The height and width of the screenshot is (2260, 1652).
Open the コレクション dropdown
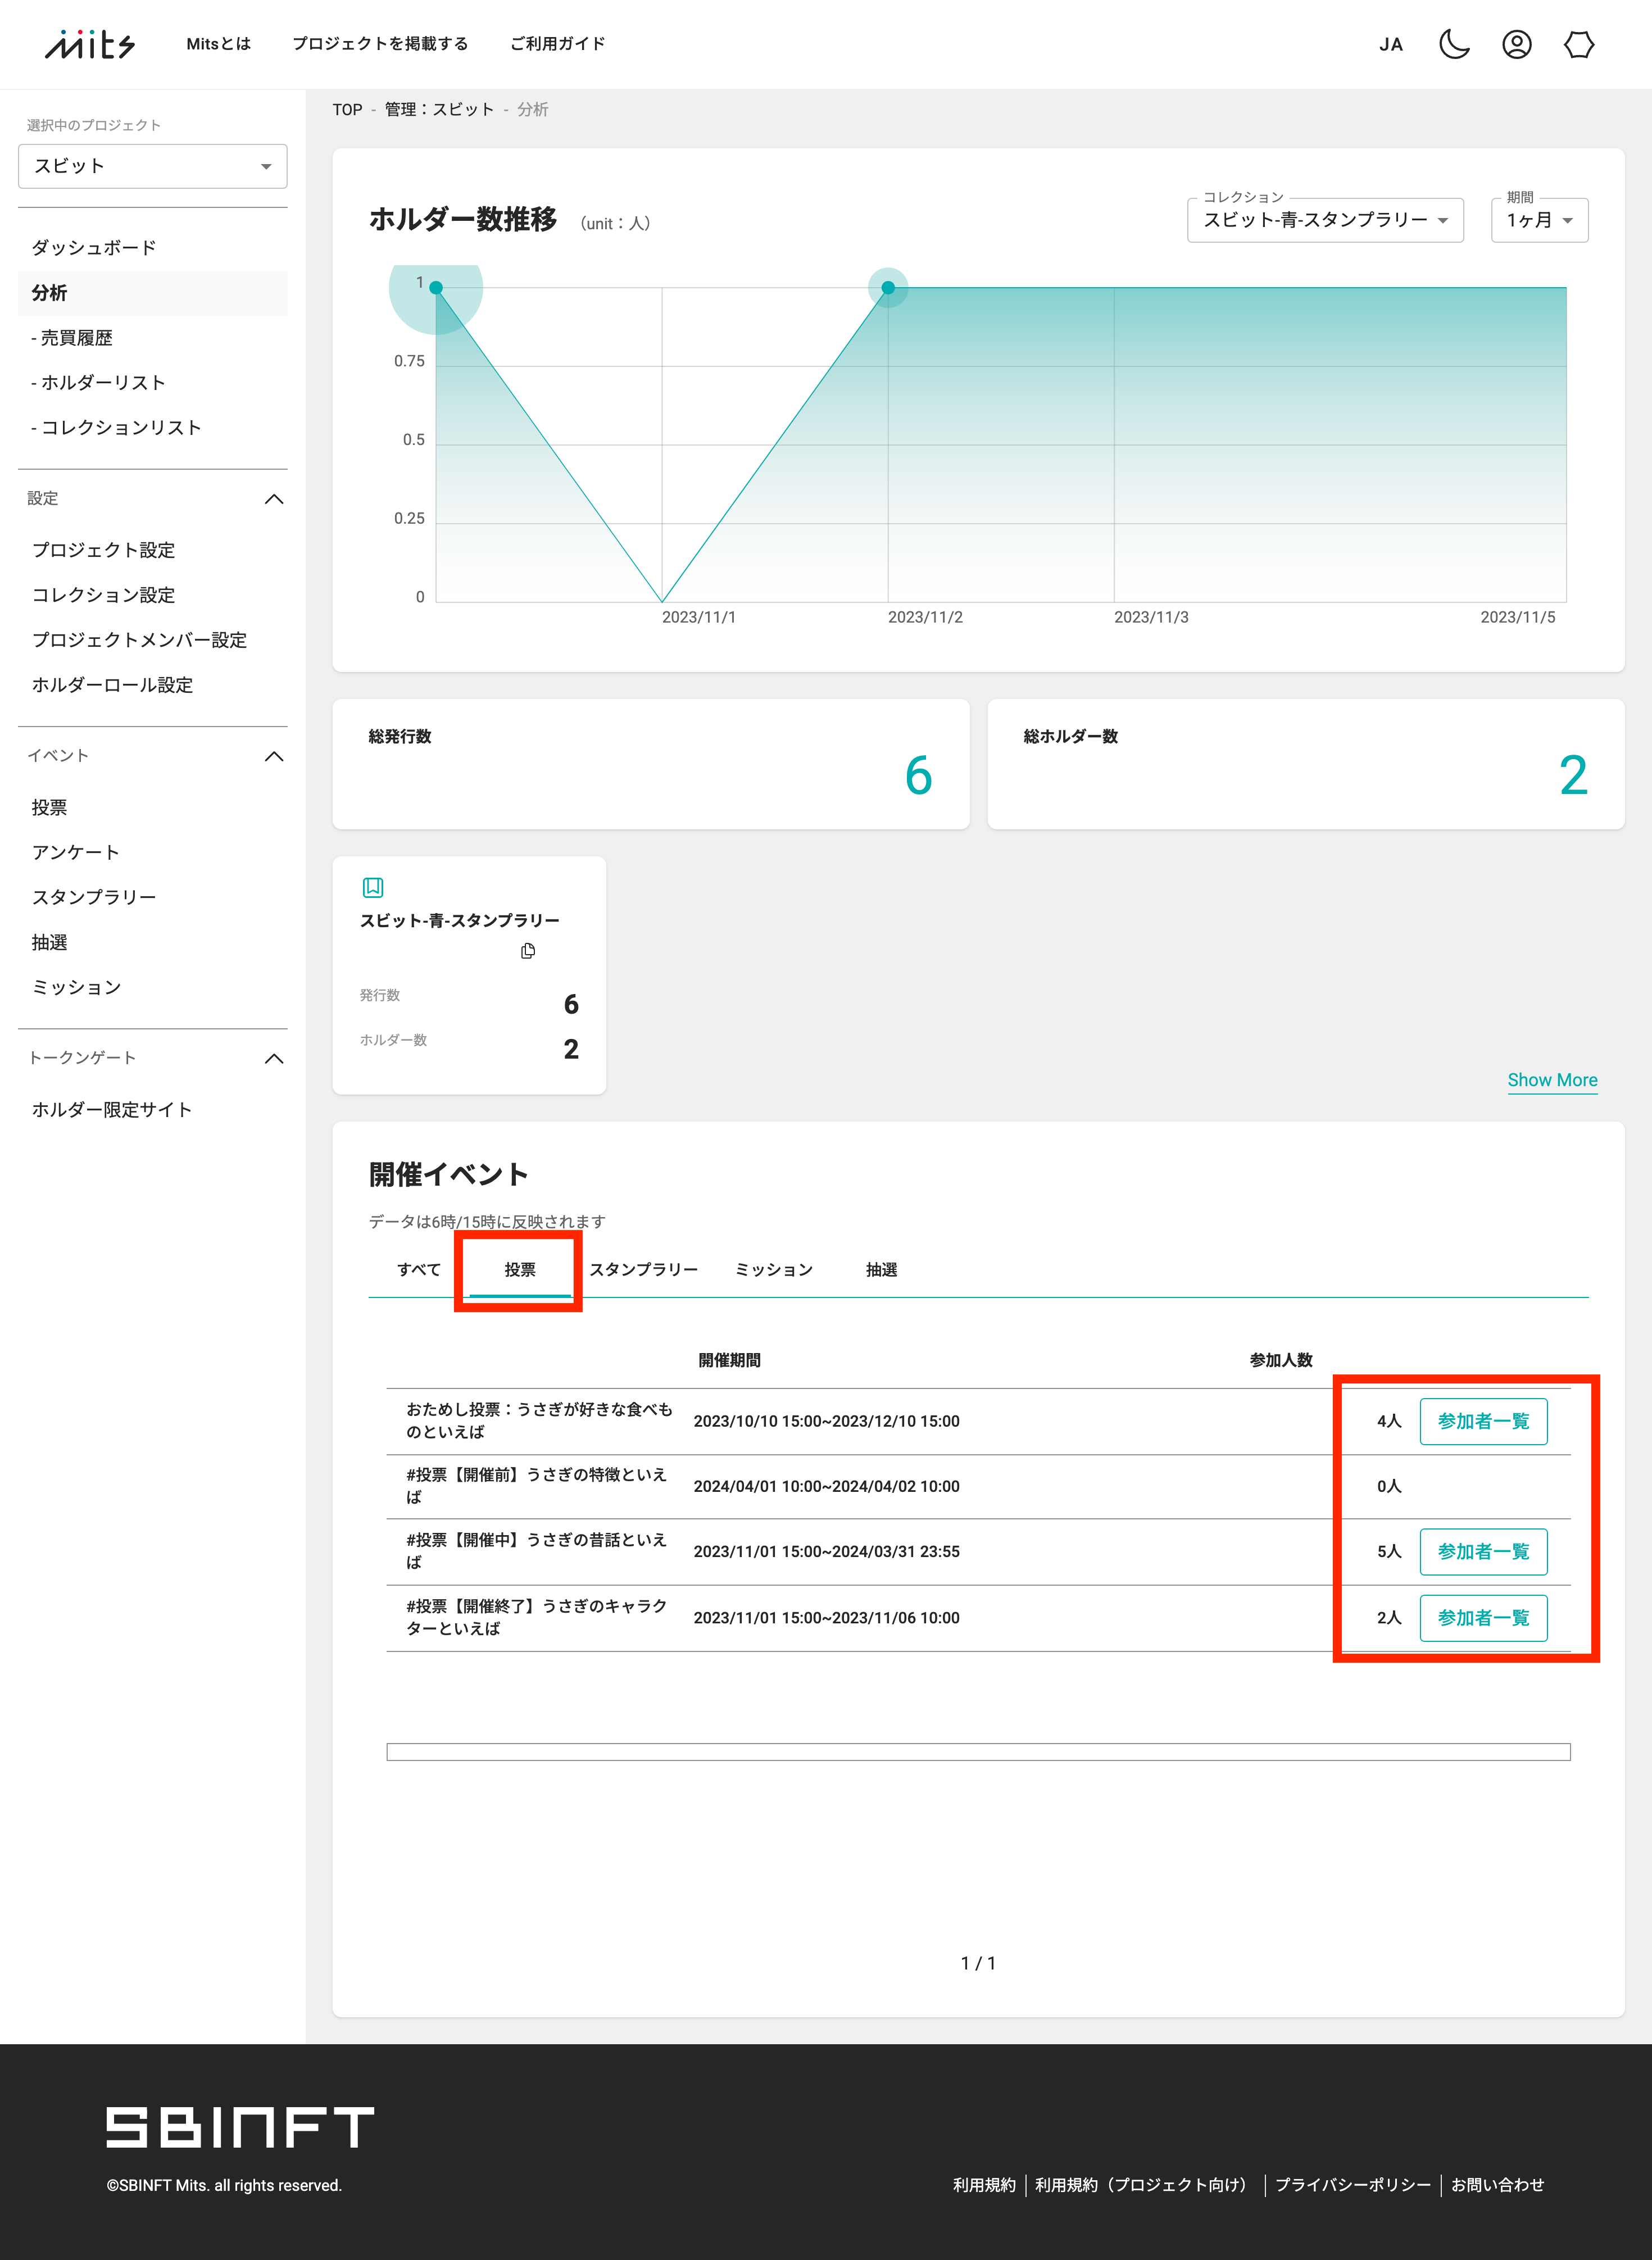coord(1325,220)
